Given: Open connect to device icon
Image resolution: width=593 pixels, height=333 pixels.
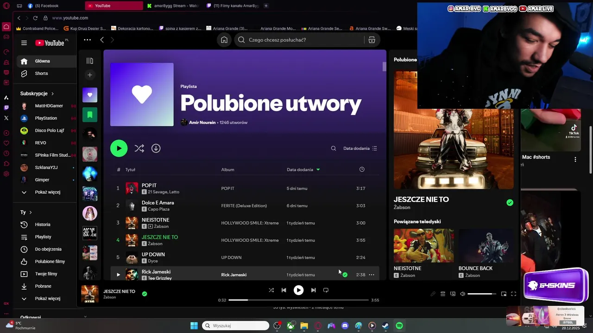Looking at the screenshot, I should 453,294.
